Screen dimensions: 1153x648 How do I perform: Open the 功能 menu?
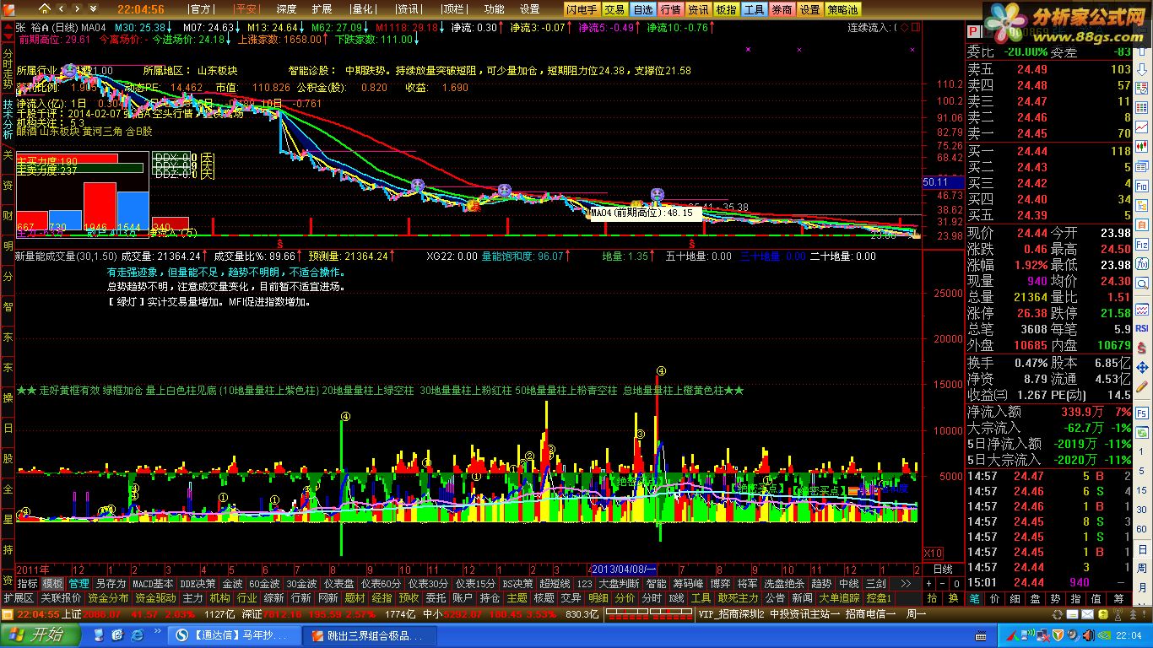495,9
